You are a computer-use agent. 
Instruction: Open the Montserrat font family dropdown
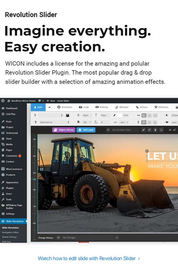(55, 122)
